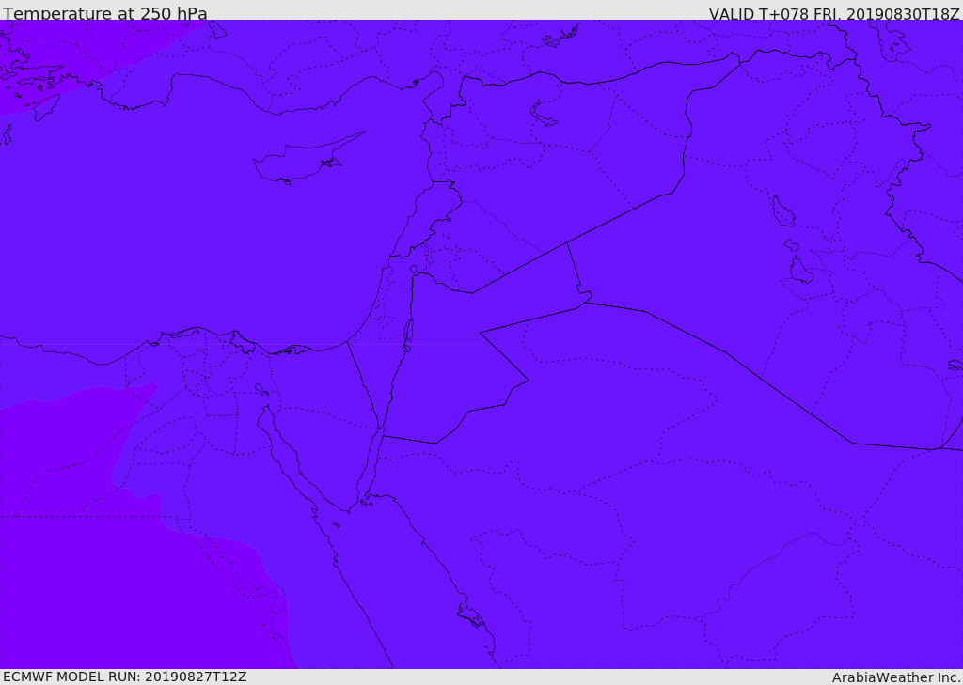Image resolution: width=963 pixels, height=685 pixels.
Task: Click the island of Cyprus on map
Action: pyautogui.click(x=308, y=158)
